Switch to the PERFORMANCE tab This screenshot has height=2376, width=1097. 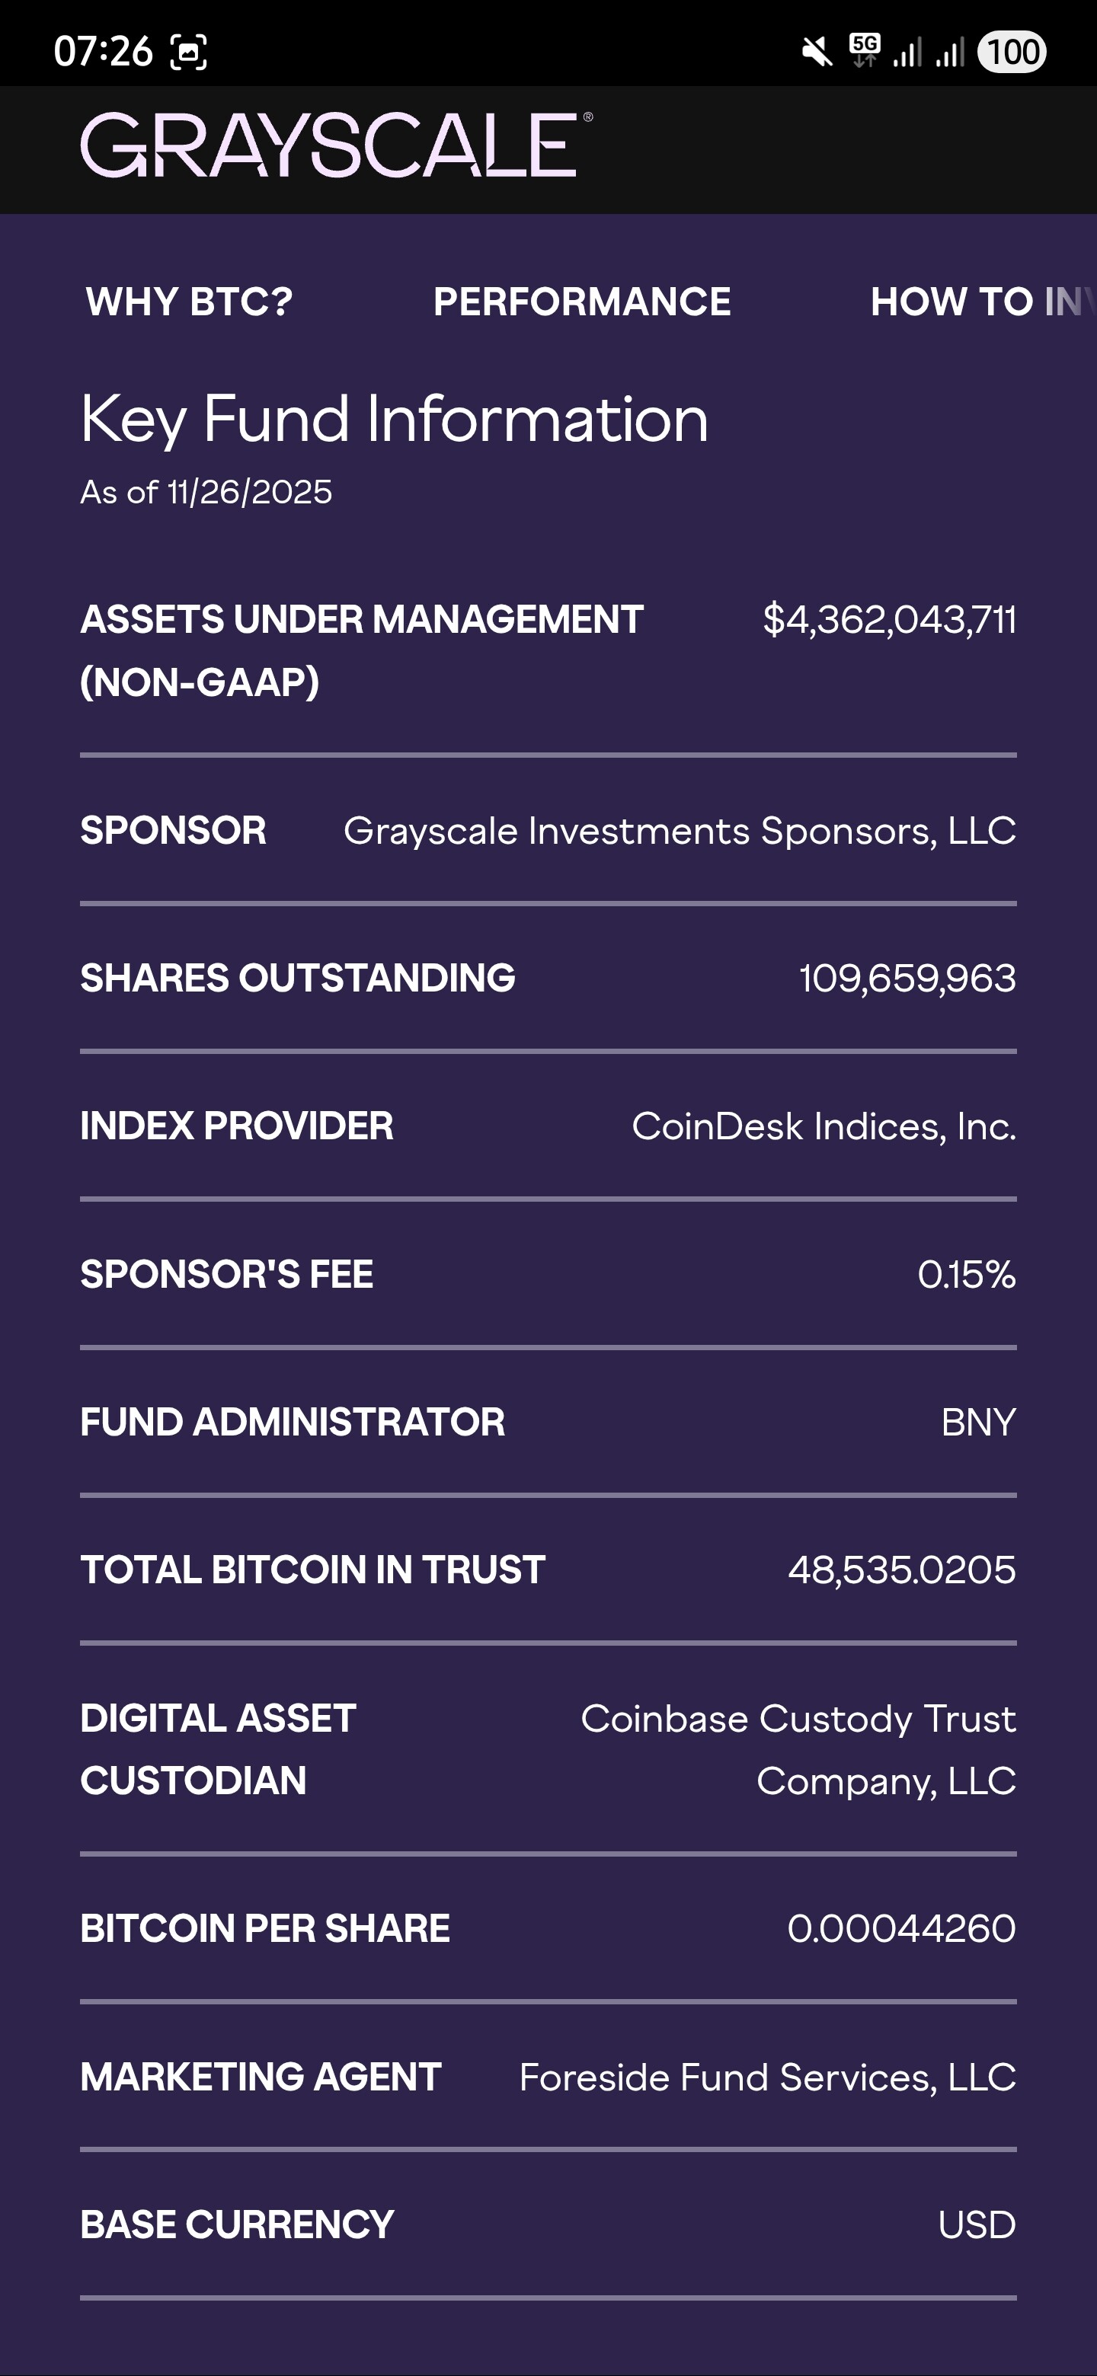tap(582, 302)
